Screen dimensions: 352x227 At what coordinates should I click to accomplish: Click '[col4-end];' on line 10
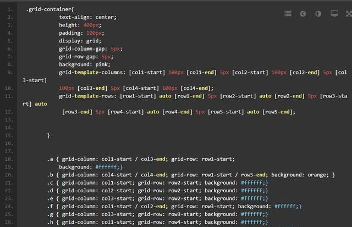point(197,88)
